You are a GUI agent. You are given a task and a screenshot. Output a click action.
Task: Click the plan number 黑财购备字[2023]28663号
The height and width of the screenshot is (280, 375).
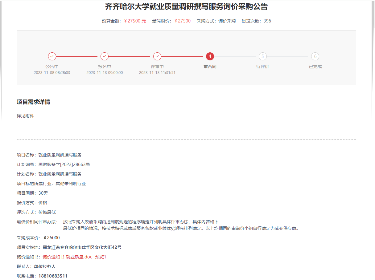(64, 164)
